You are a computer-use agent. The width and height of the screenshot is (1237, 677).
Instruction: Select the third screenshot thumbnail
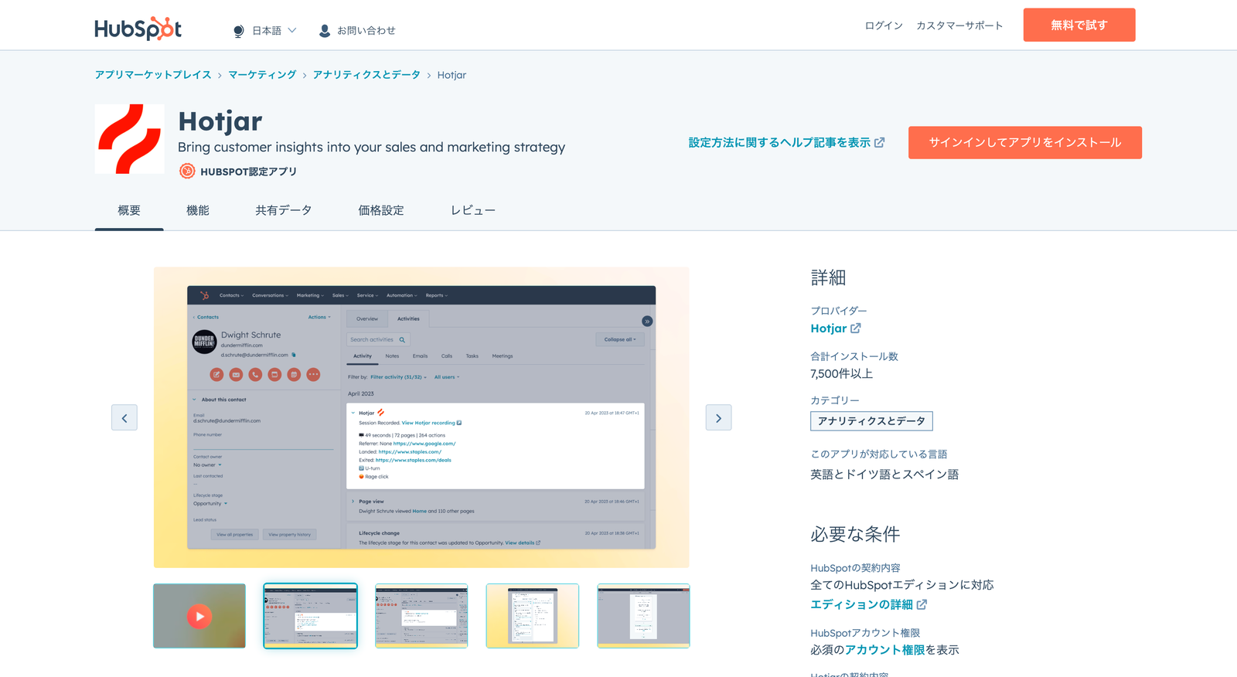(421, 616)
